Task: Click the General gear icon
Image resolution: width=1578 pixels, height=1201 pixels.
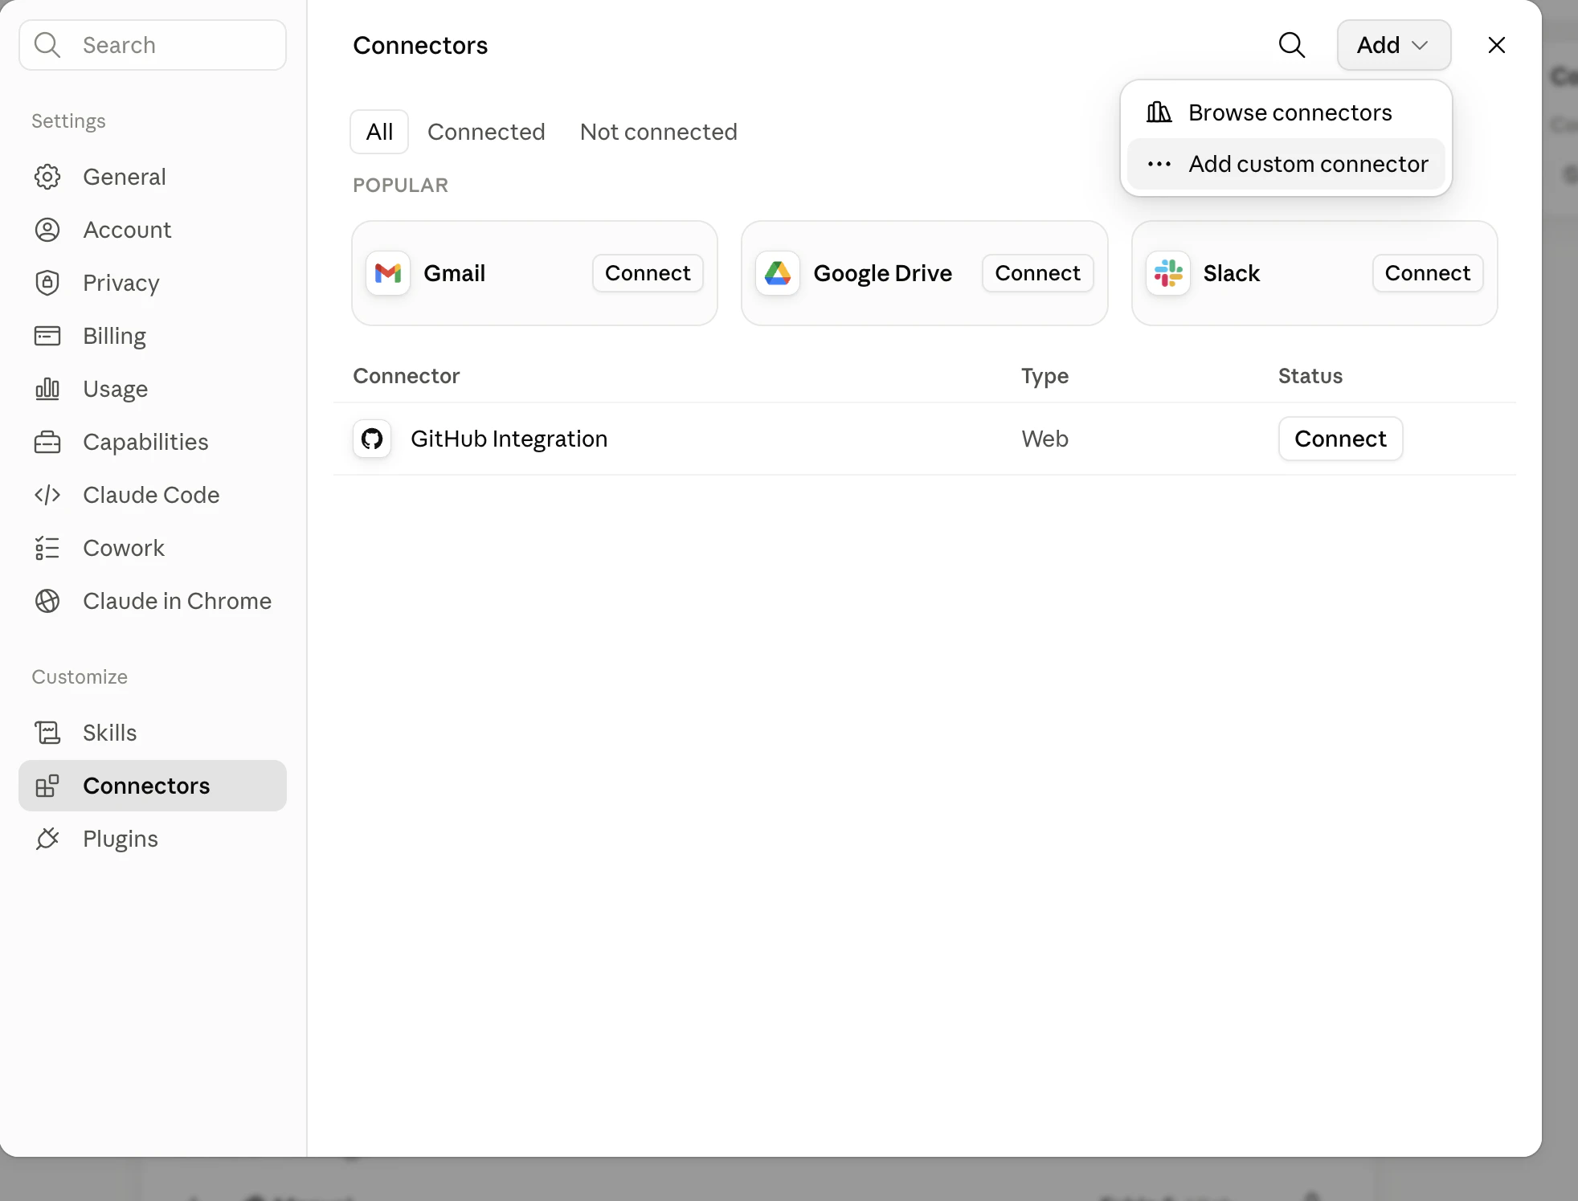Action: click(x=47, y=177)
